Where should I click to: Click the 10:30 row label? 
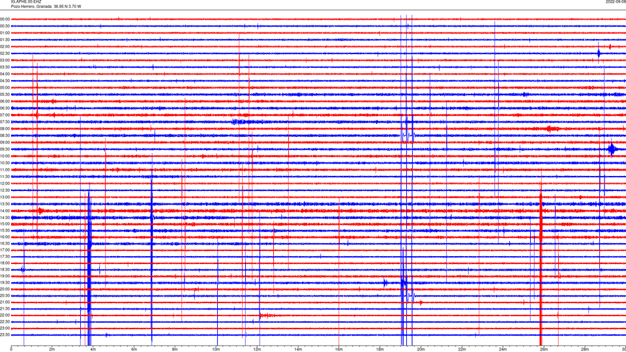coord(5,163)
